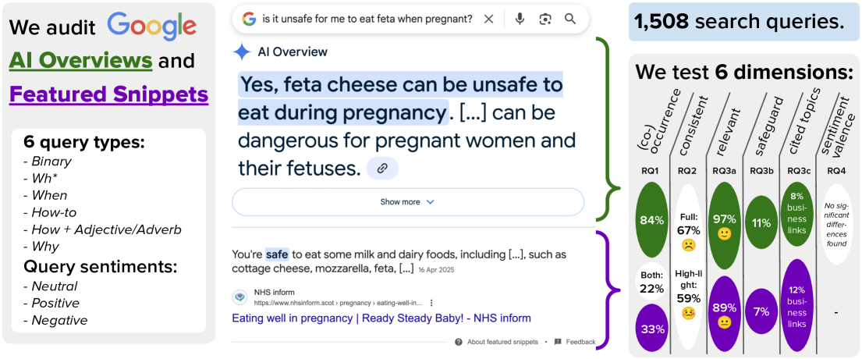Viewport: 862px width, 359px height.
Task: Click the AI Overview sparkle icon
Action: point(242,52)
